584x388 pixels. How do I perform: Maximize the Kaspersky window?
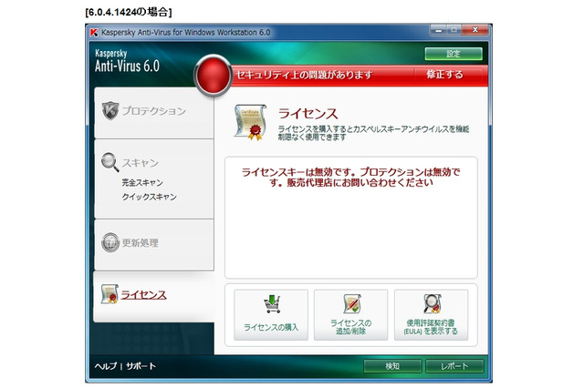click(x=454, y=30)
